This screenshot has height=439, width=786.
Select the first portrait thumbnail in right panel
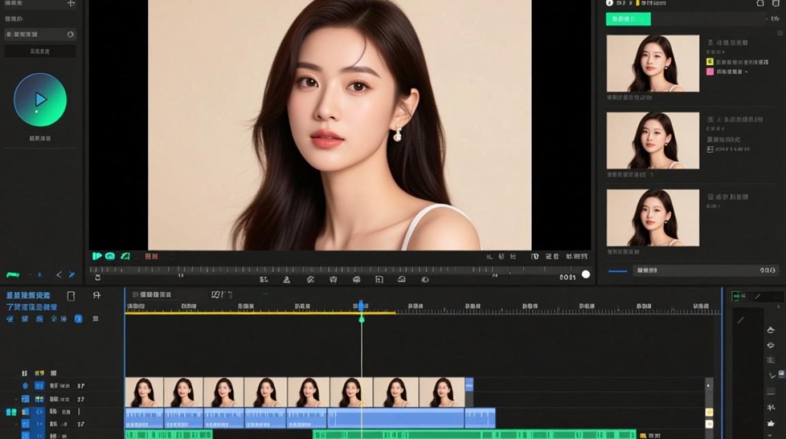coord(653,63)
